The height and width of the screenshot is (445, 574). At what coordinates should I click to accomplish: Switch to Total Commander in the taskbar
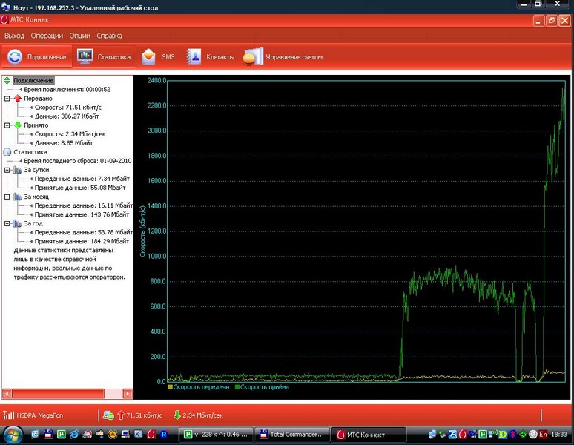(x=291, y=434)
